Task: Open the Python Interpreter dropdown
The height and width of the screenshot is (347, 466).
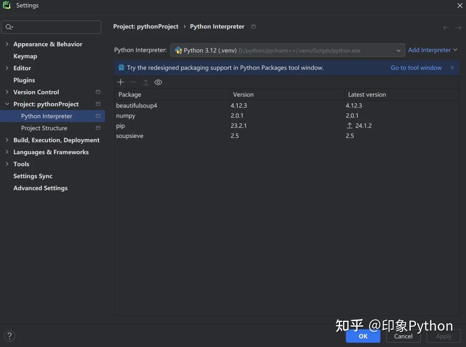Action: (x=398, y=50)
